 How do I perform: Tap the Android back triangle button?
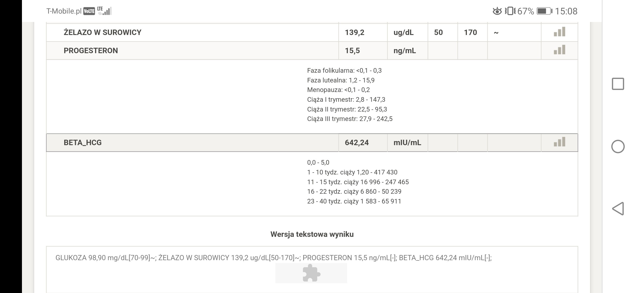tap(618, 209)
